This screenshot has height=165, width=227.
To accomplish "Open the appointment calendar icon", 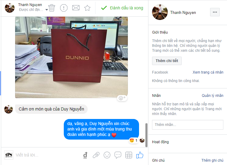I will click(x=129, y=155).
